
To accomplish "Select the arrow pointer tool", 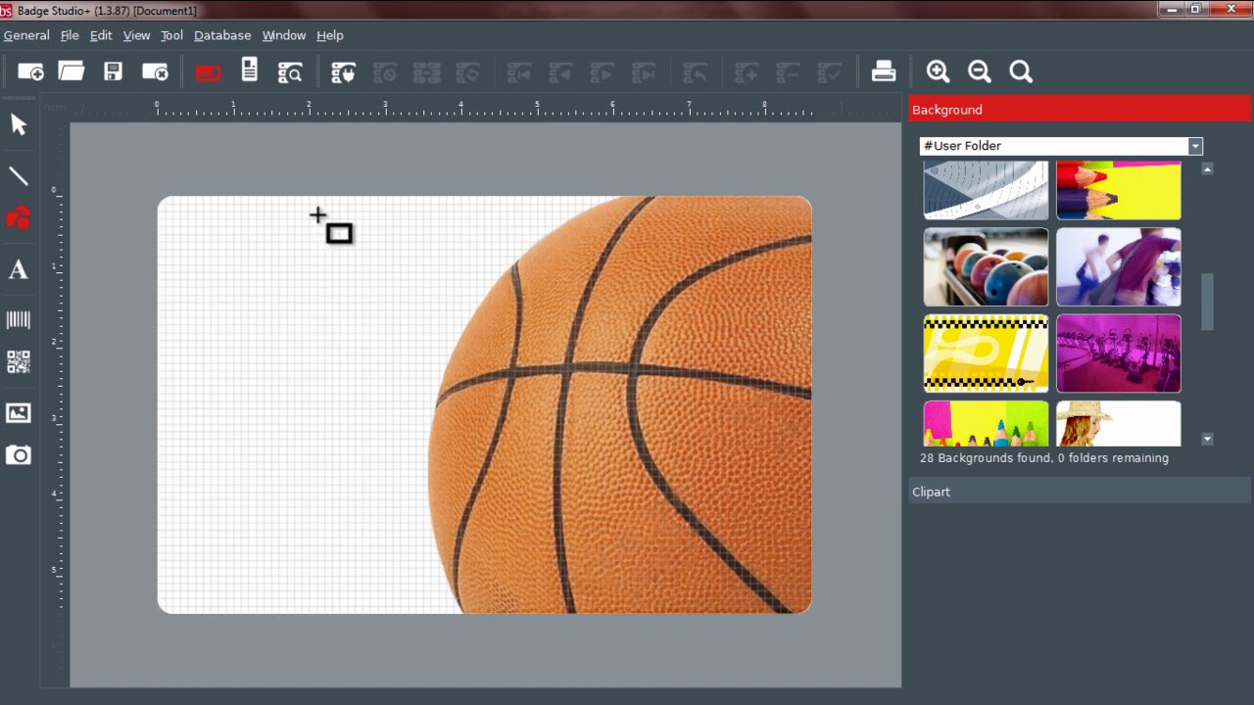I will point(19,124).
